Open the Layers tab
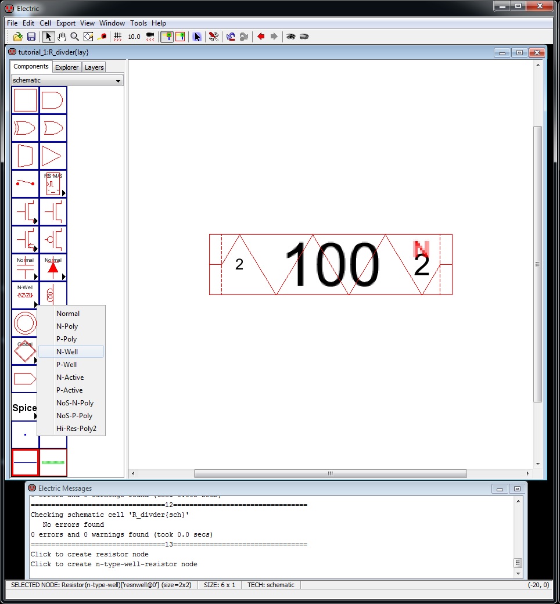560x604 pixels. [x=94, y=67]
